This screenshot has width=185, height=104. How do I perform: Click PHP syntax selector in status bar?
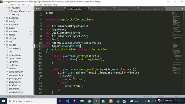(177, 97)
